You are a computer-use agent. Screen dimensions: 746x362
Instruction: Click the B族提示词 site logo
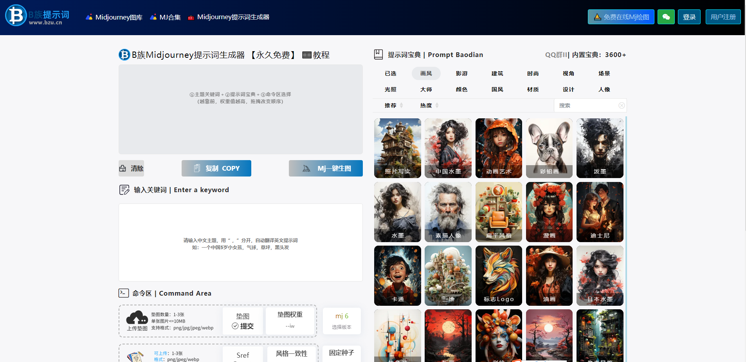coord(37,16)
